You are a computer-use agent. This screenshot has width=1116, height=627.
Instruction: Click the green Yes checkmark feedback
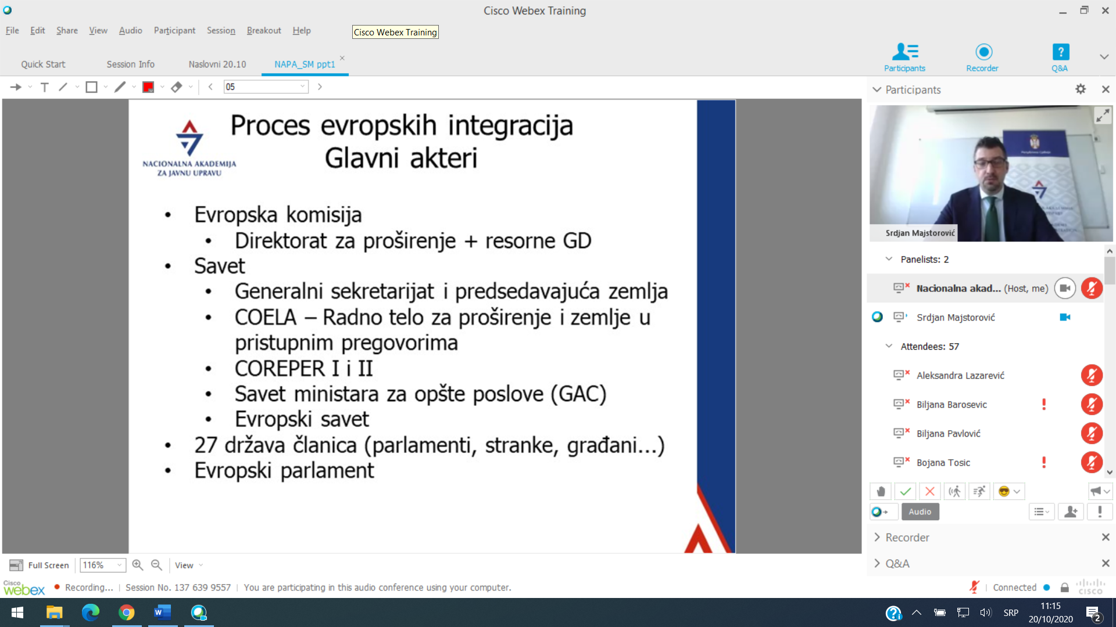pos(905,492)
